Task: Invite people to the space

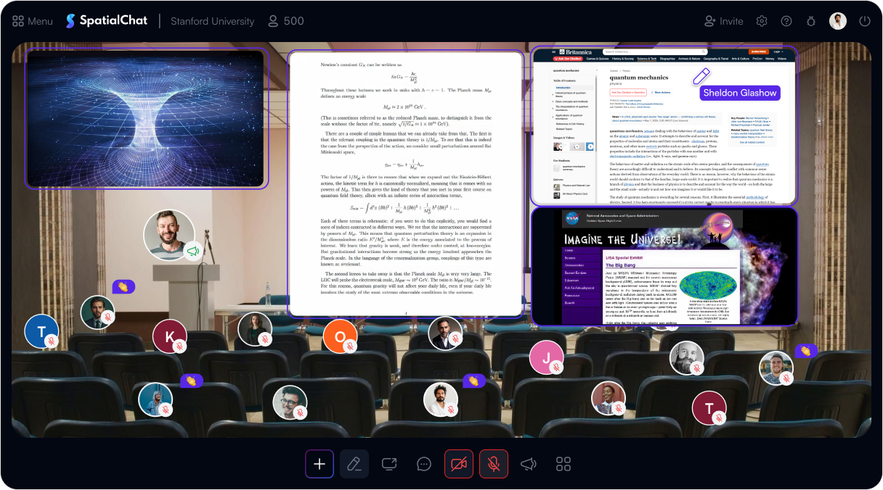Action: (x=723, y=21)
